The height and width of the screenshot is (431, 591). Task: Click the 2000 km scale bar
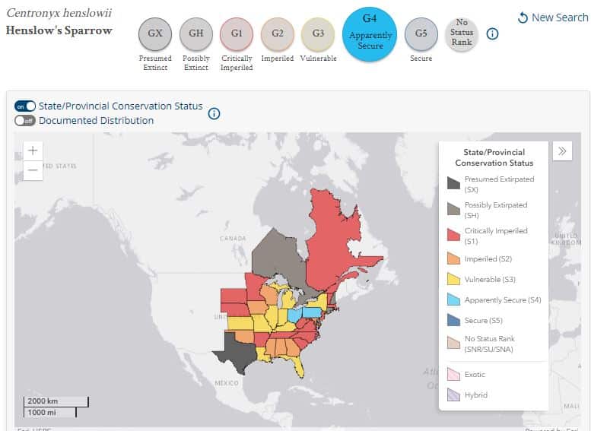(x=56, y=401)
